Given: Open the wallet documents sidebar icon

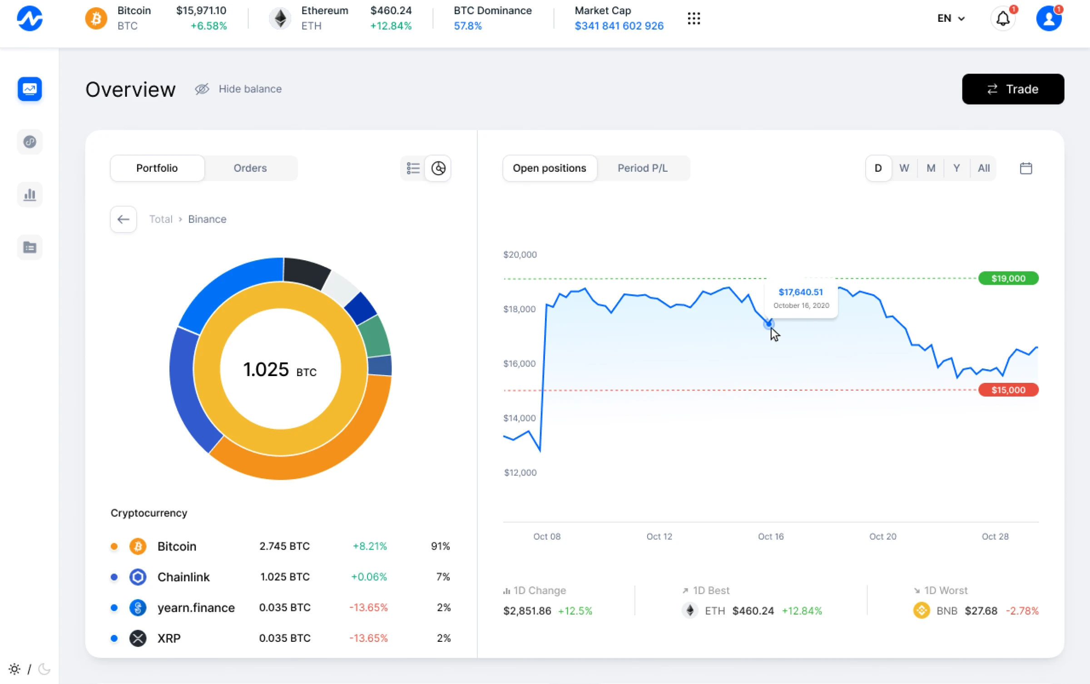Looking at the screenshot, I should [x=30, y=248].
